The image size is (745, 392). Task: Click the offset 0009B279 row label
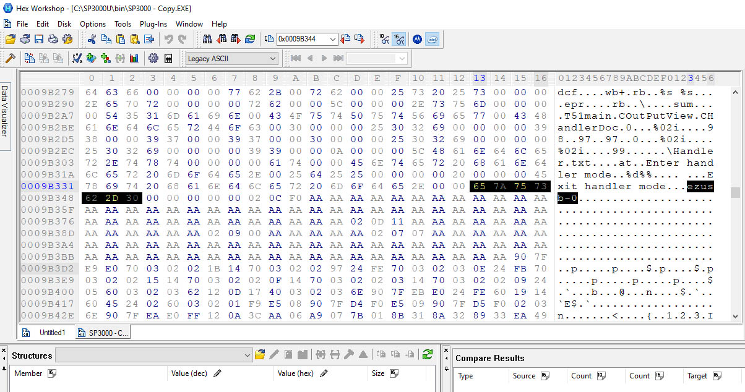point(48,92)
